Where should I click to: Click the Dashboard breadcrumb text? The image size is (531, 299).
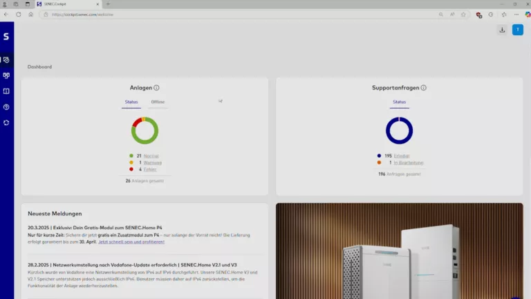39,66
